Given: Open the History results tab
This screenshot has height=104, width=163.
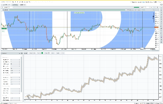Looking at the screenshot, I should pos(53,53).
